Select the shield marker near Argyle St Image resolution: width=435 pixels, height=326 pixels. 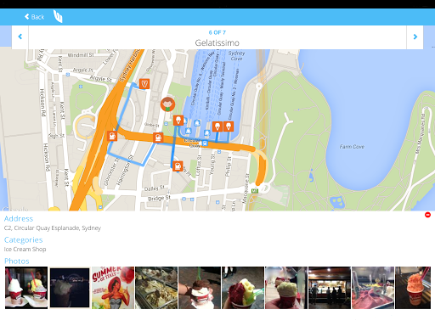point(144,84)
